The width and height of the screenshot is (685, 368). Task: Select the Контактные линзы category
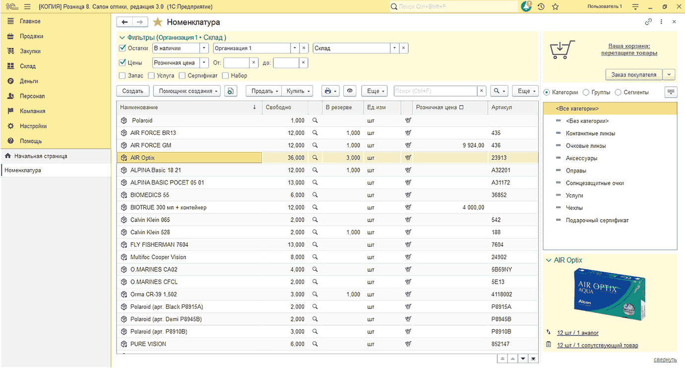coord(590,133)
